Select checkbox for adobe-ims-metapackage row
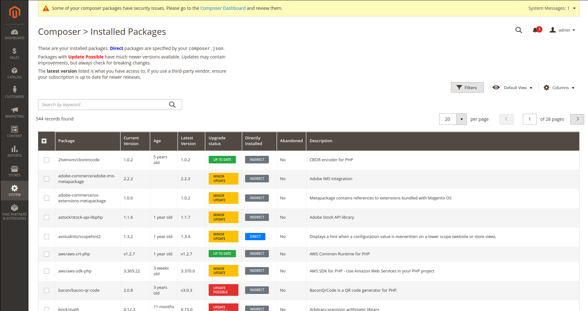Image resolution: width=588 pixels, height=311 pixels. (x=47, y=179)
